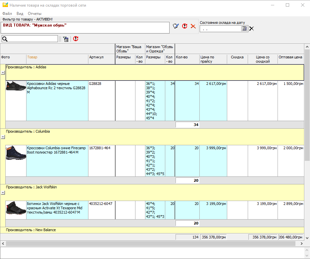
Task: Click the red refresh icon by the search toolbar
Action: [76, 39]
